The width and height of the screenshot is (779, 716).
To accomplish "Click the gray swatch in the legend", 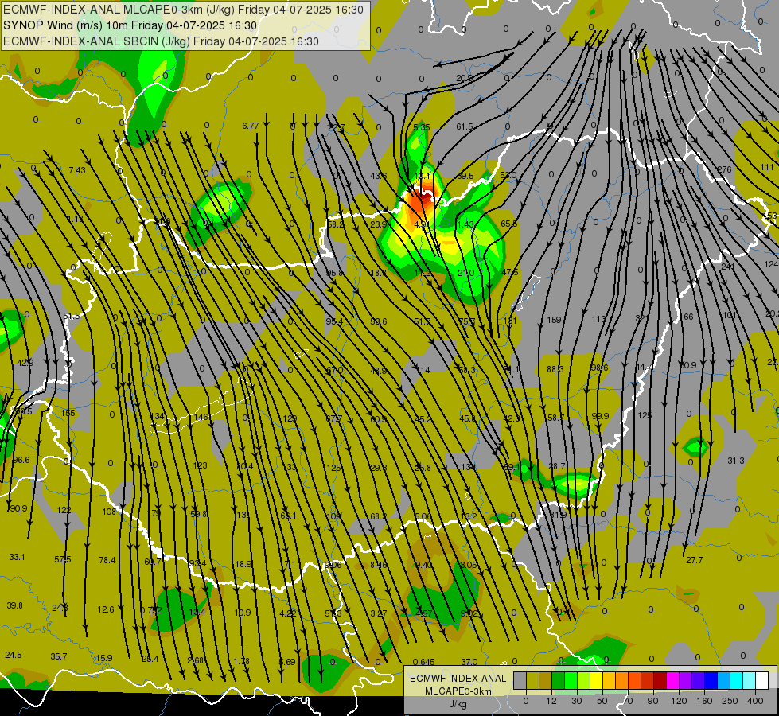I will (x=520, y=681).
